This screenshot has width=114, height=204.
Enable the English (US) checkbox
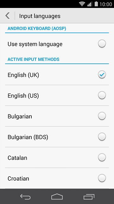(x=102, y=95)
